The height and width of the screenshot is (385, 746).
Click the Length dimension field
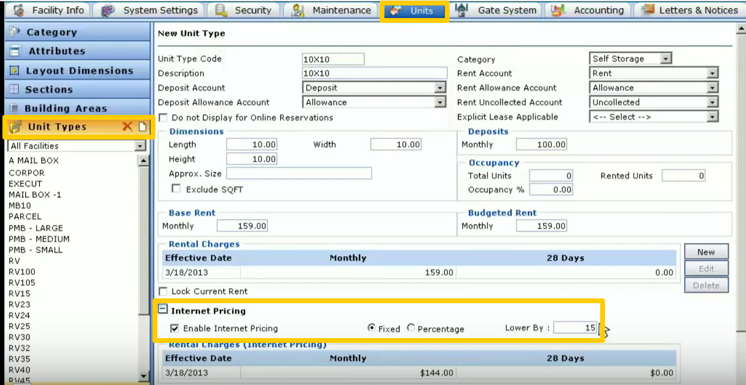coord(252,144)
